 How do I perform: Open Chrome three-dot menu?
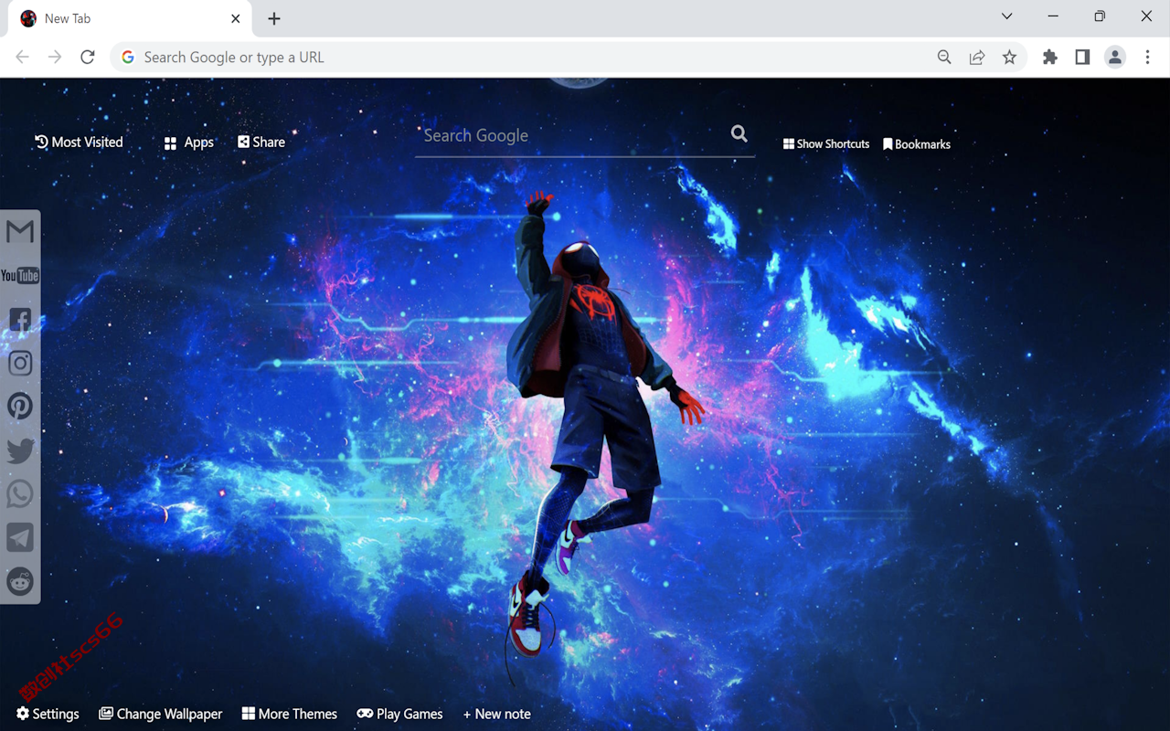pos(1148,58)
